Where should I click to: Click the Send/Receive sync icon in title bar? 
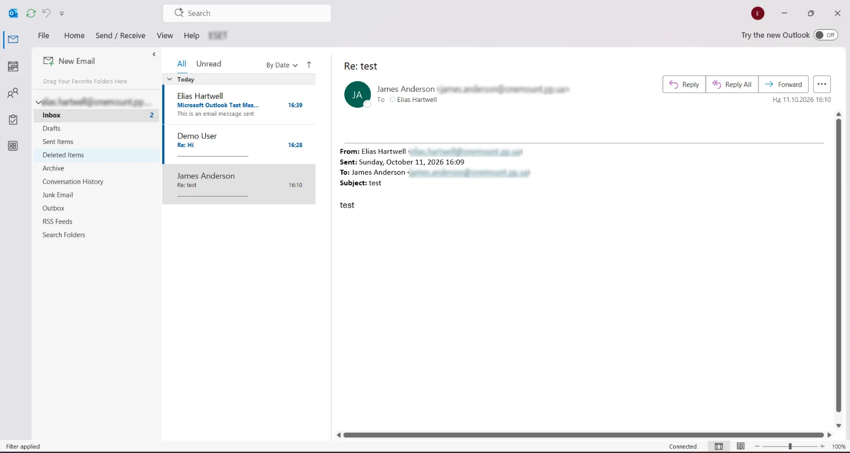[31, 13]
